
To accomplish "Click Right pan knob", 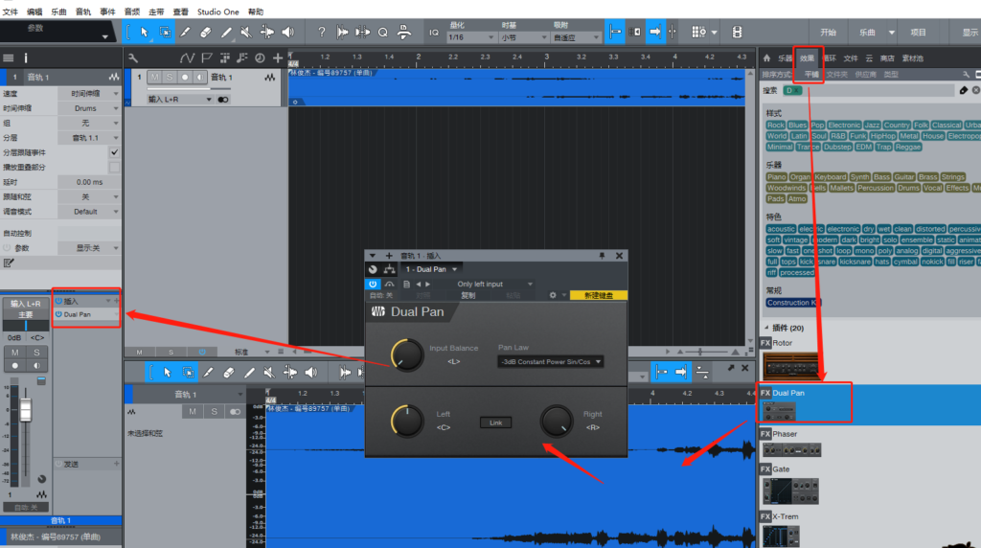I will pos(557,421).
